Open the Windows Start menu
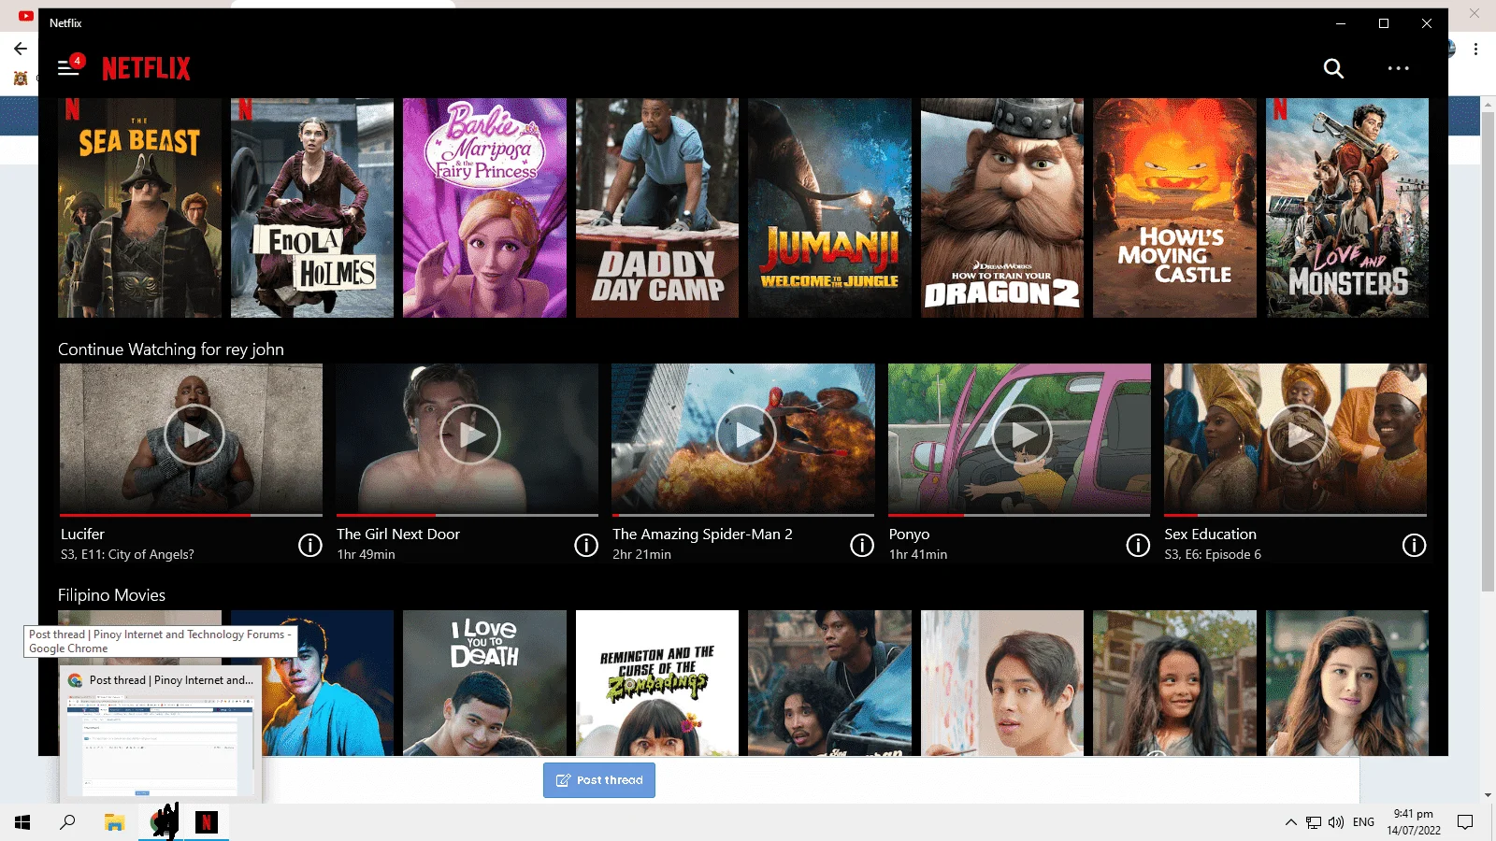 point(22,822)
